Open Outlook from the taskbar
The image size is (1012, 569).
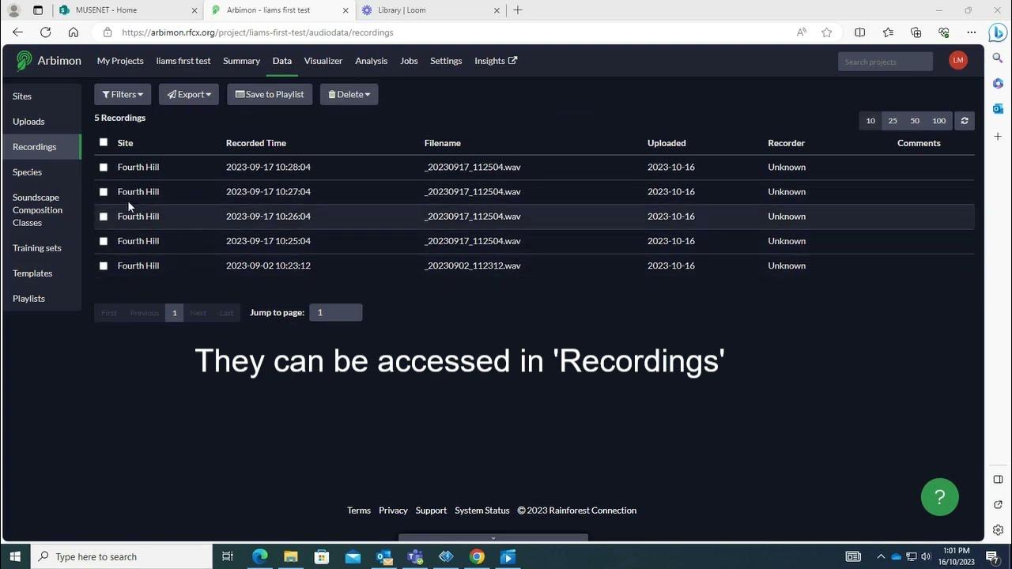pyautogui.click(x=384, y=556)
